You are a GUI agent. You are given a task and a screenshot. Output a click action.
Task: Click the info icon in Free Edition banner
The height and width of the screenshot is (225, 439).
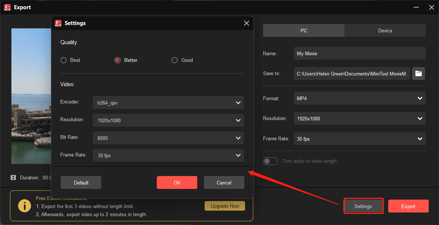click(x=25, y=206)
